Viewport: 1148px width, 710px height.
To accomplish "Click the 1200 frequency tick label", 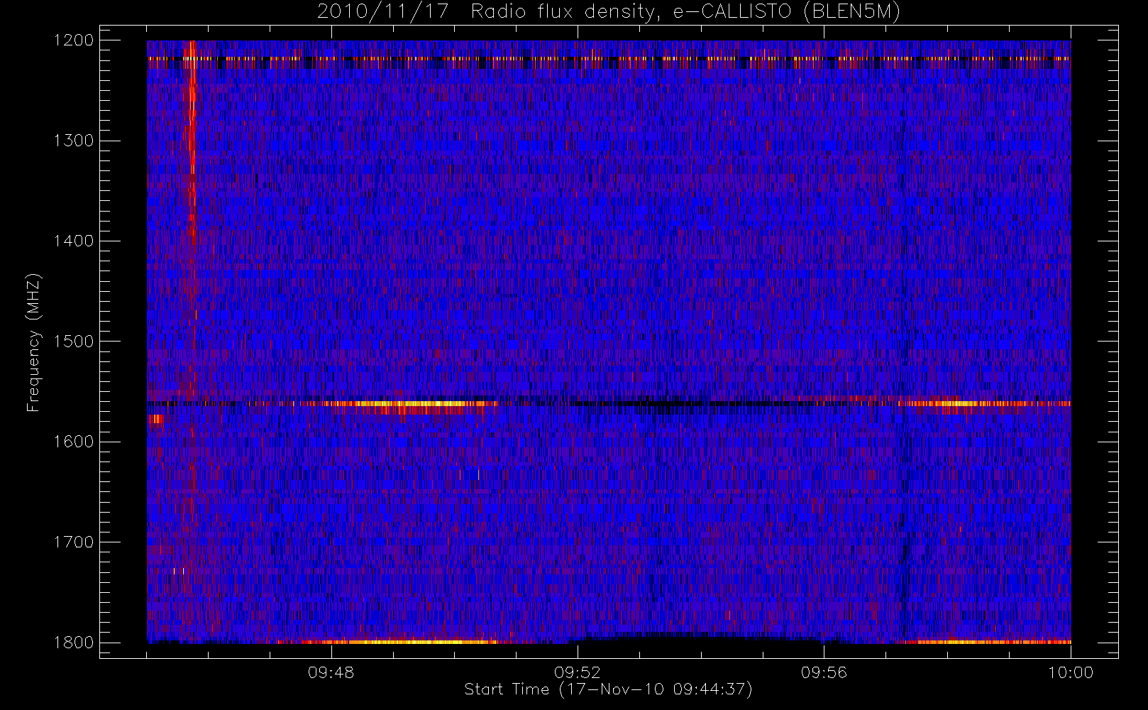I will 74,40.
